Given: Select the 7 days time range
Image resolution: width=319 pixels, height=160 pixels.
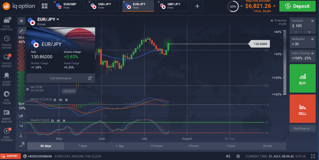Looking at the screenshot, I should tap(83, 146).
